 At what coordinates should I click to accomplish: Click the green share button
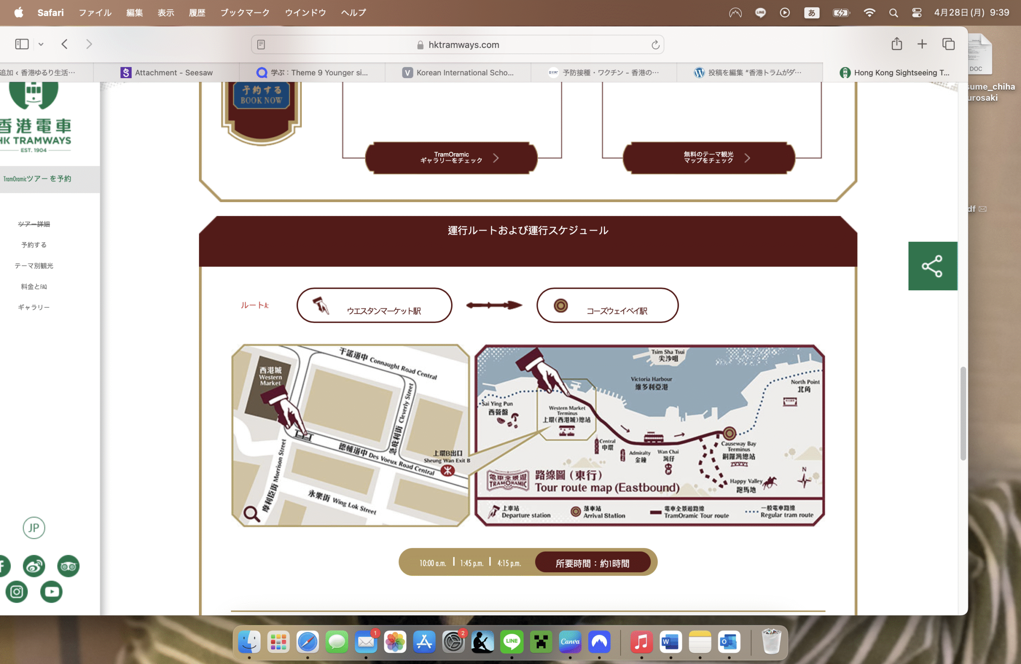click(932, 266)
